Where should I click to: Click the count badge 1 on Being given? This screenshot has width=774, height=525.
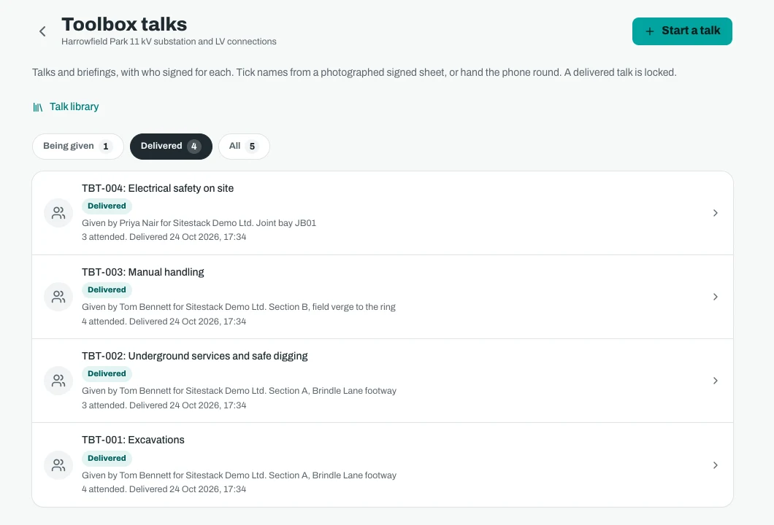click(x=106, y=147)
